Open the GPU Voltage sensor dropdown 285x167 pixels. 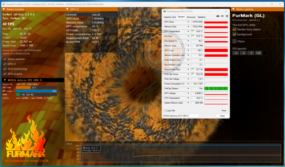[188, 93]
